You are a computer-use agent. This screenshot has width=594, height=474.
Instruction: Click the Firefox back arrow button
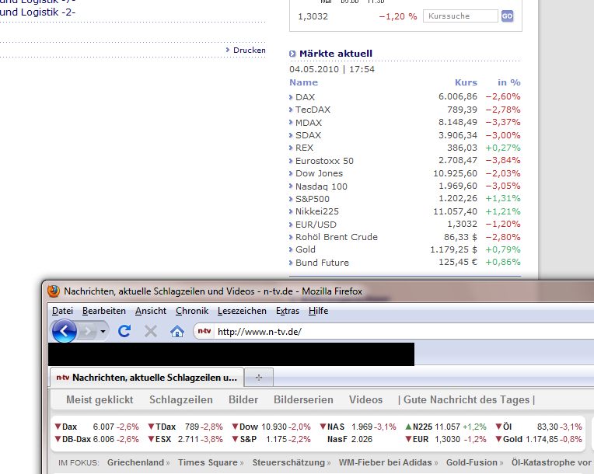tap(65, 331)
